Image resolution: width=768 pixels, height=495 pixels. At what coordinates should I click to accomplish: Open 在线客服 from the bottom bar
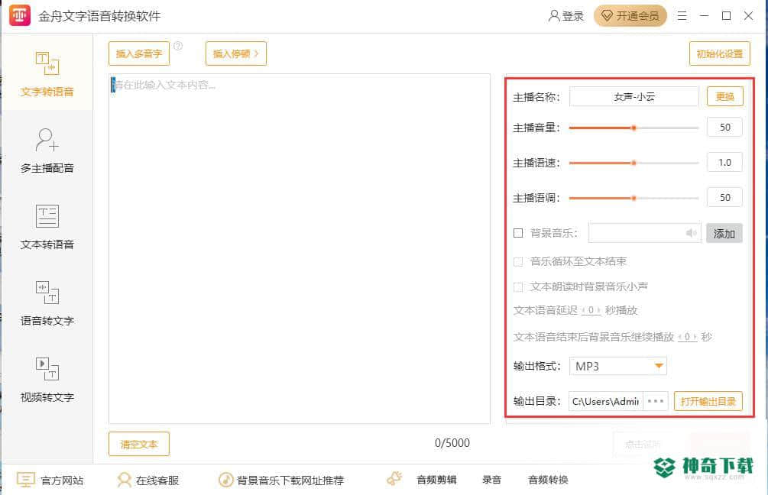pos(148,480)
